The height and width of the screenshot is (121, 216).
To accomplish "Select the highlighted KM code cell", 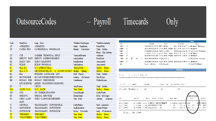I will pos(11,89).
